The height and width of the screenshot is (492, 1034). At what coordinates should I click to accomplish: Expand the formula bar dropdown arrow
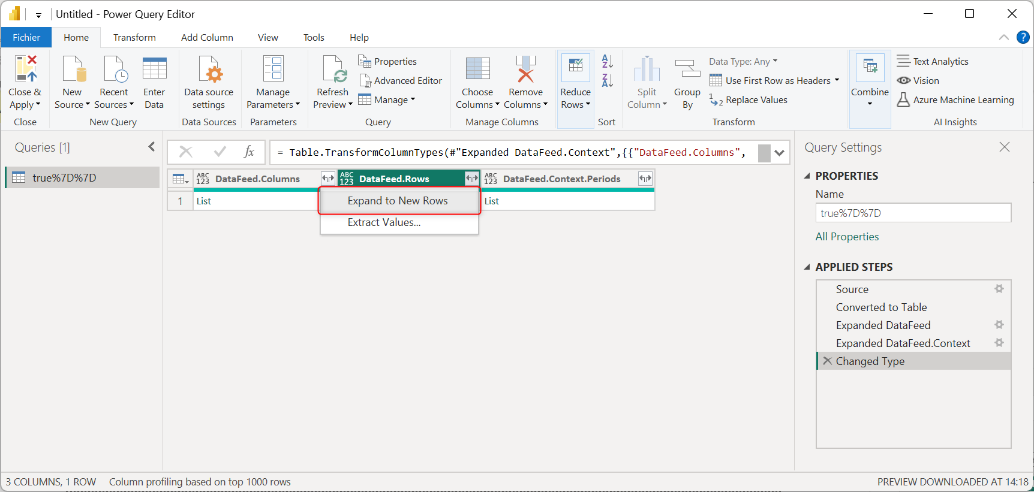[x=779, y=153]
